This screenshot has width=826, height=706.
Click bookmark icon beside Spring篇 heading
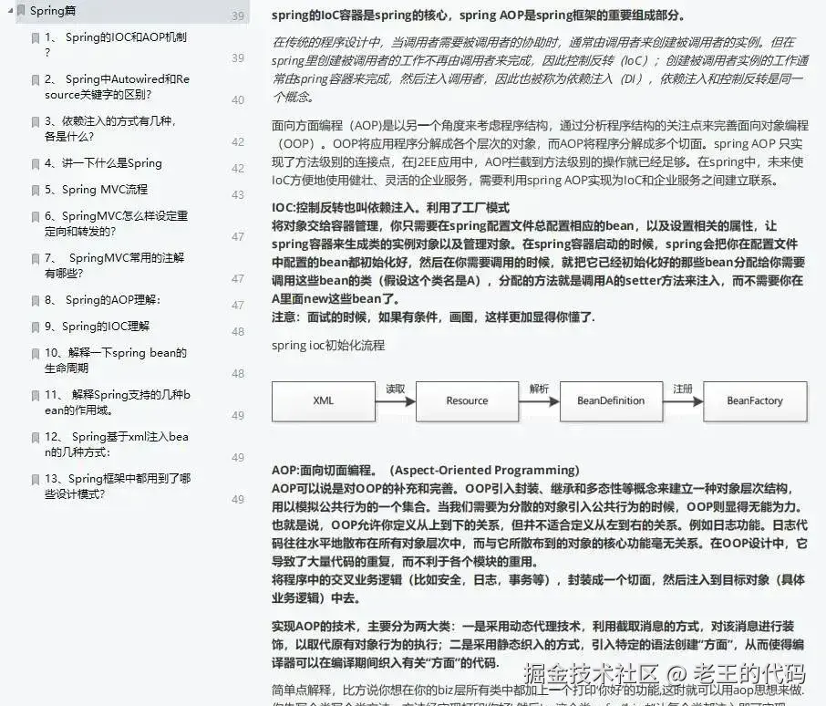[x=21, y=11]
